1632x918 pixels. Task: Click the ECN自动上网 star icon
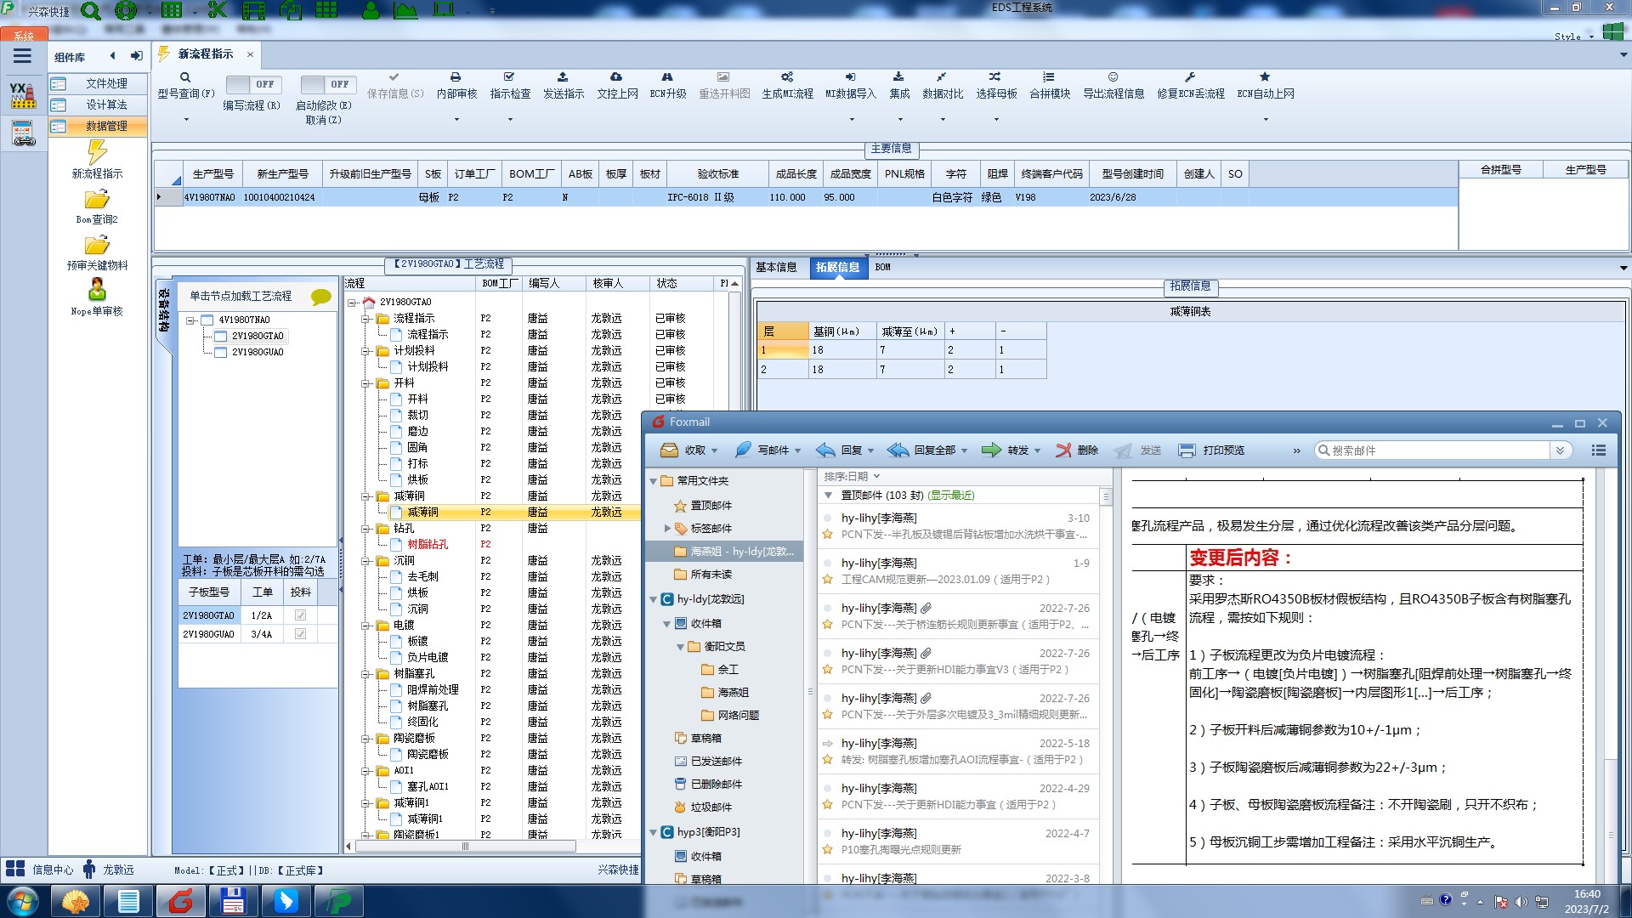tap(1265, 77)
